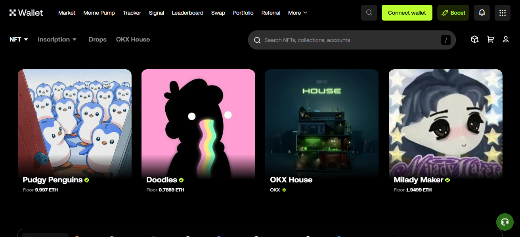Viewport: 520px width, 237px height.
Task: Click the Doodles title
Action: tap(162, 180)
